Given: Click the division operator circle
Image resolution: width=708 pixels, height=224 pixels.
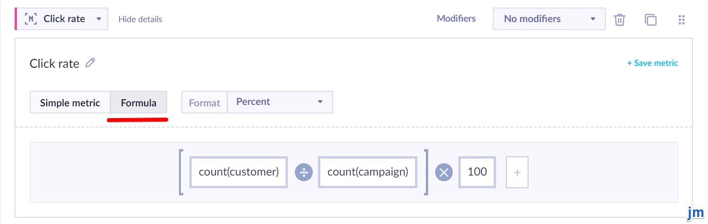Looking at the screenshot, I should (304, 172).
